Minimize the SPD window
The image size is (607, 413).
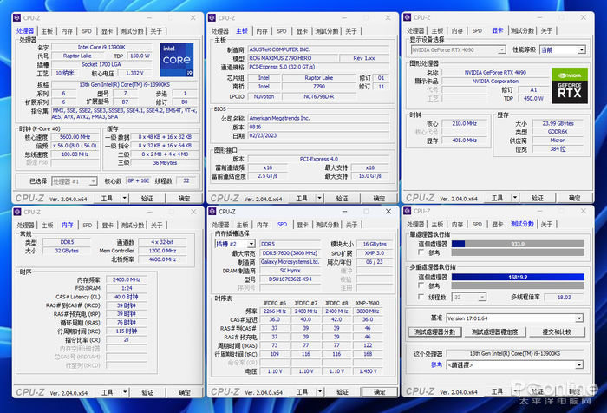344,211
